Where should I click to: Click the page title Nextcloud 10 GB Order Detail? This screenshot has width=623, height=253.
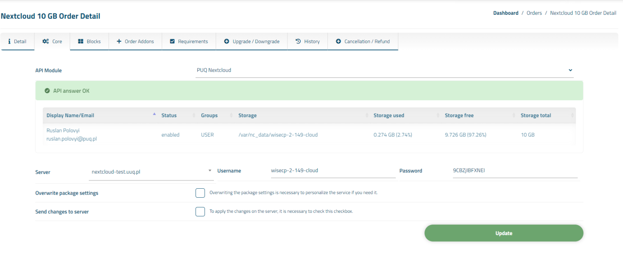click(50, 16)
